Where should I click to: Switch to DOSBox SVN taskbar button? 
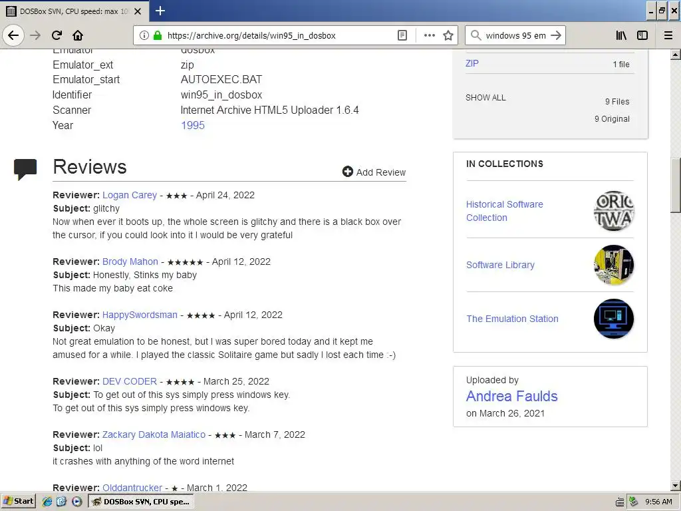(141, 502)
